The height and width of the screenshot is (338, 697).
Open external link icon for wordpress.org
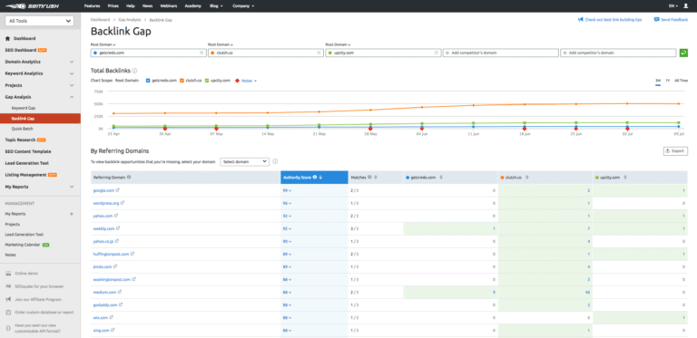pos(123,203)
